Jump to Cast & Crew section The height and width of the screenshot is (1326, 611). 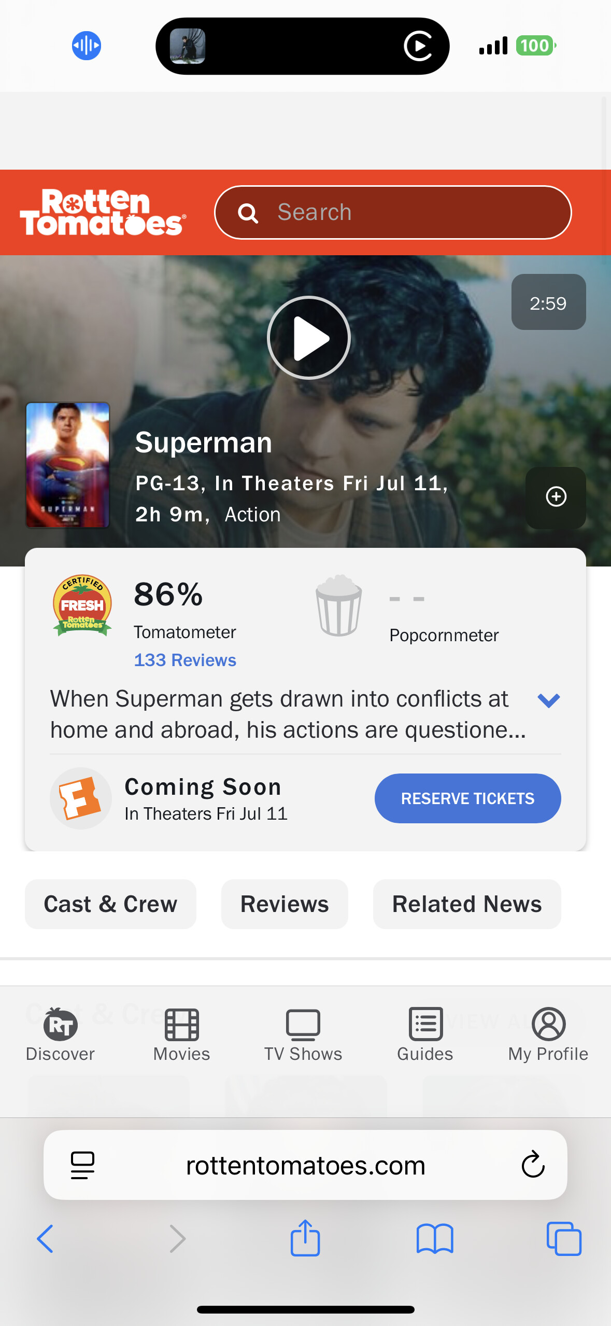pos(110,904)
